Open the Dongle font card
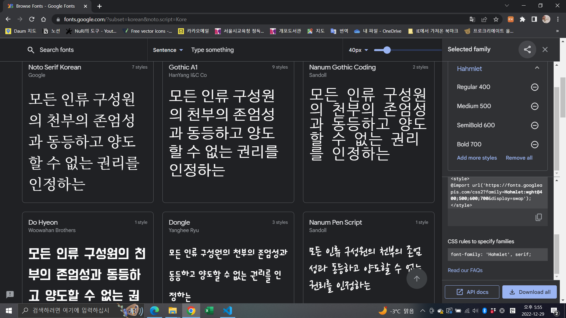Viewport: 566px width, 318px height. click(228, 258)
